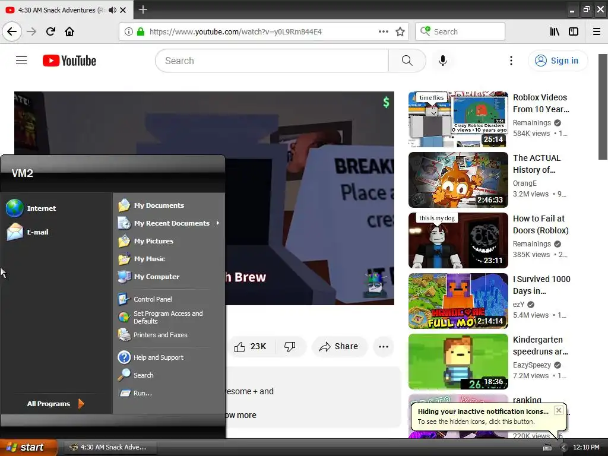Mute the tab audio speaker icon
Image resolution: width=608 pixels, height=456 pixels.
[x=112, y=10]
